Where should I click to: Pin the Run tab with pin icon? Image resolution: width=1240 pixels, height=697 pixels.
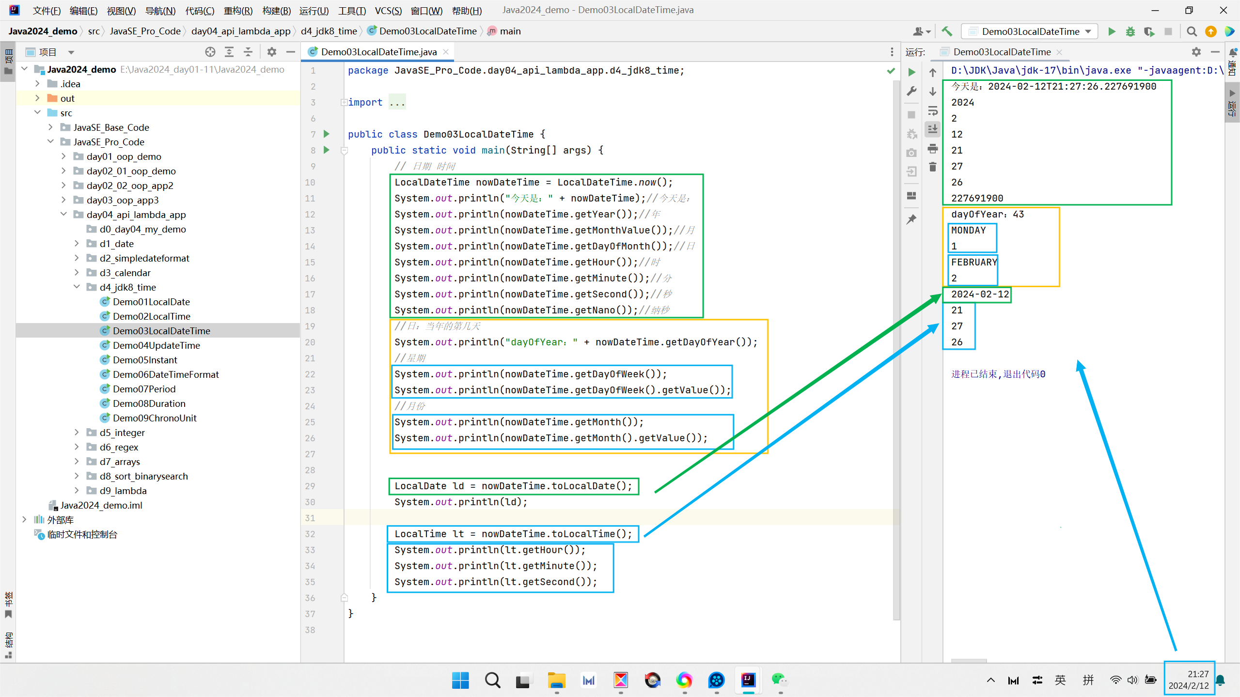pos(911,219)
